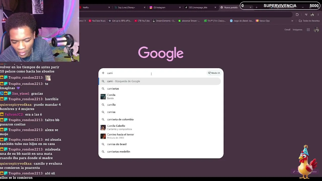This screenshot has width=322, height=181.
Task: Click the Camila band thumbnail
Action: coord(103,97)
